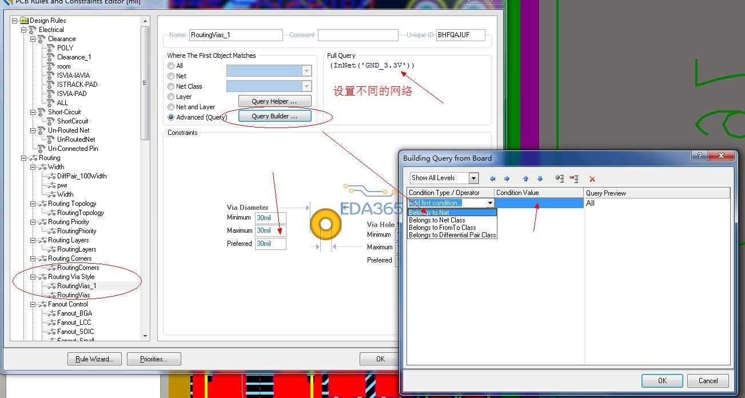The width and height of the screenshot is (745, 398).
Task: Click the red minus list icon
Action: pyautogui.click(x=574, y=178)
